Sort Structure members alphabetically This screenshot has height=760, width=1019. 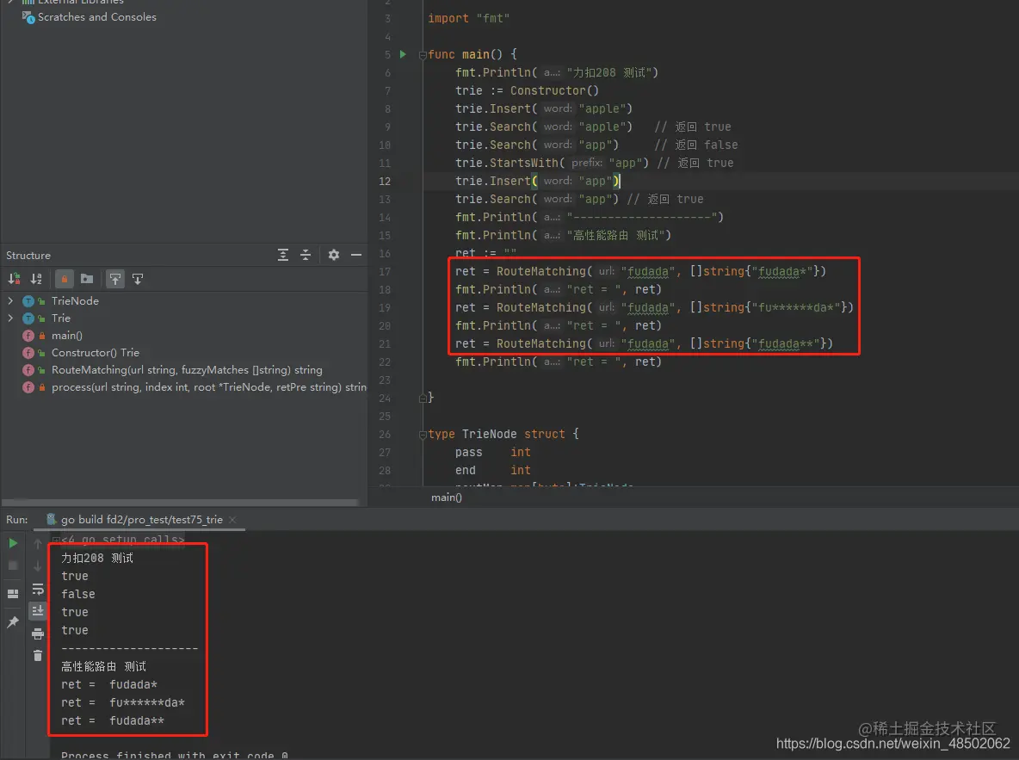tap(36, 279)
